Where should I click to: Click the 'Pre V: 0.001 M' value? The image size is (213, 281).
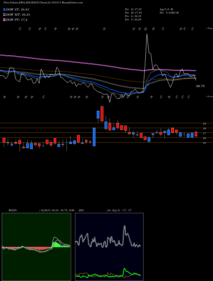point(169,12)
